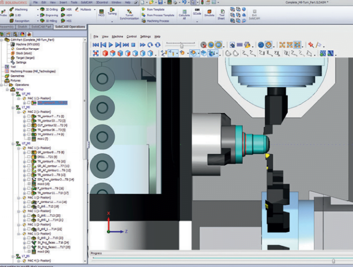This screenshot has width=353, height=267.
Task: Click Machining Process button
Action: [x=156, y=21]
